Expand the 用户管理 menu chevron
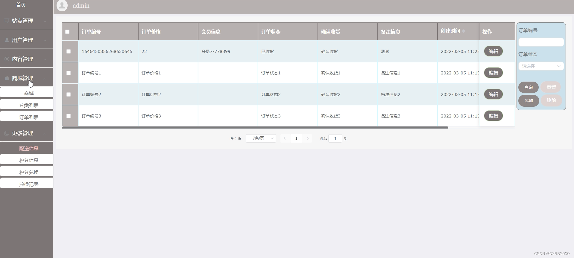Viewport: 574px width, 258px height. [45, 40]
